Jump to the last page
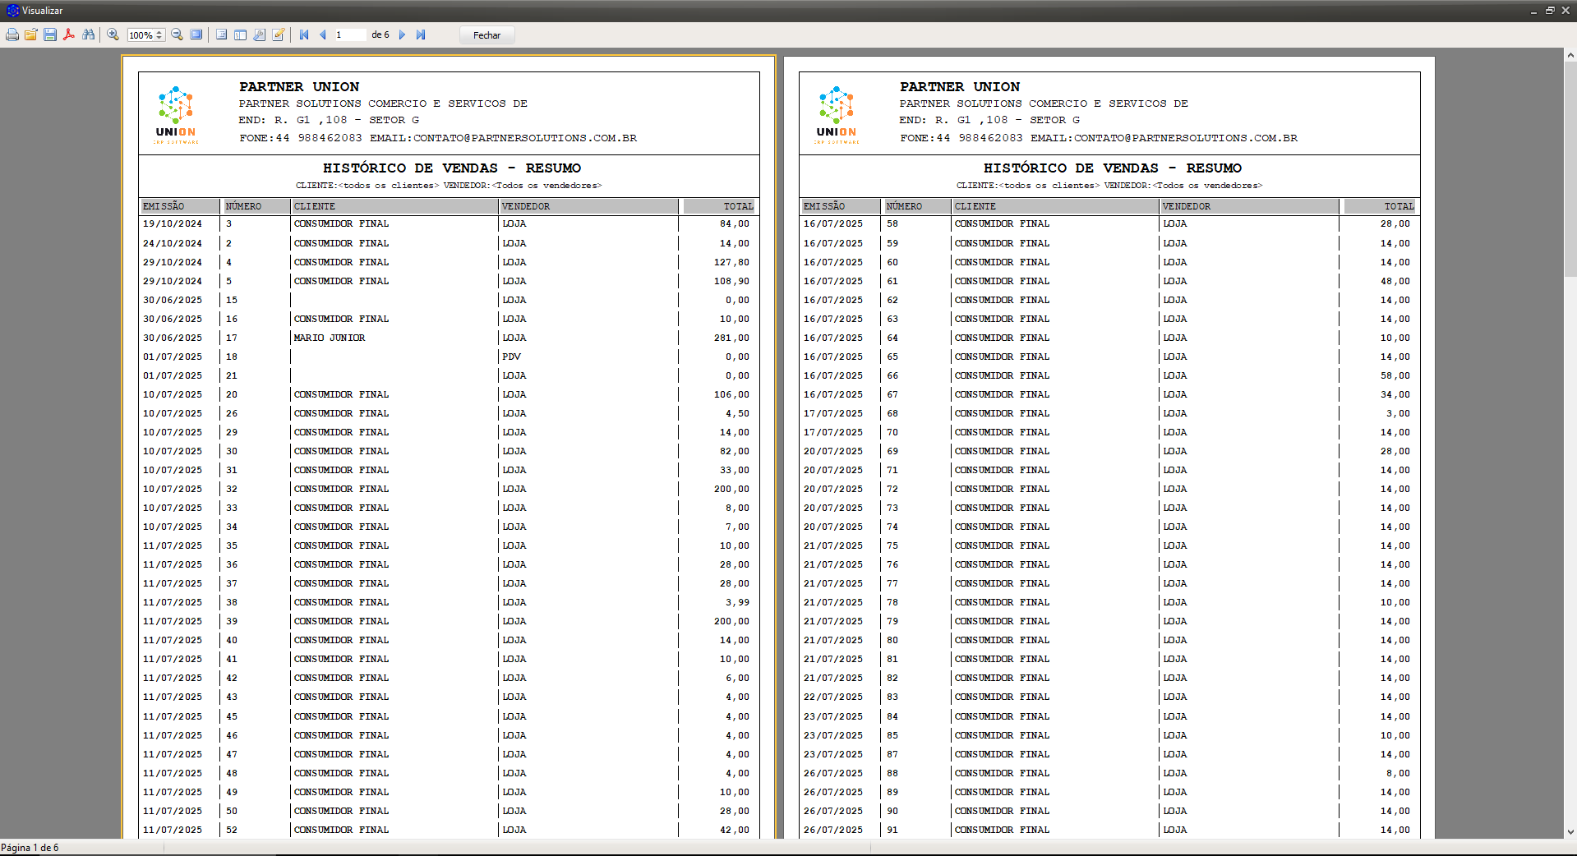 (421, 35)
